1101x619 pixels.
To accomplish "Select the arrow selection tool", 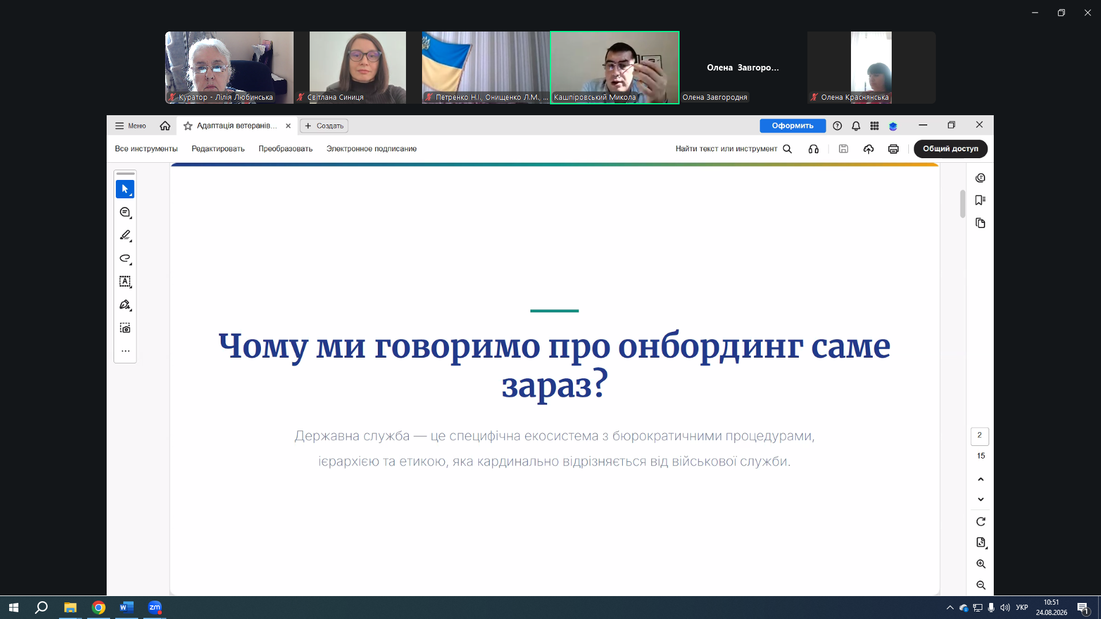I will click(125, 189).
